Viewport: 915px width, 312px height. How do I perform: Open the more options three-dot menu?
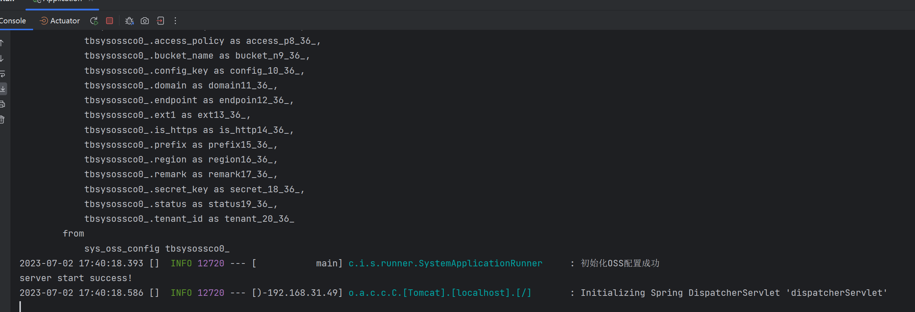pos(176,21)
